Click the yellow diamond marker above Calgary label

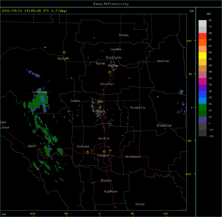104,152
